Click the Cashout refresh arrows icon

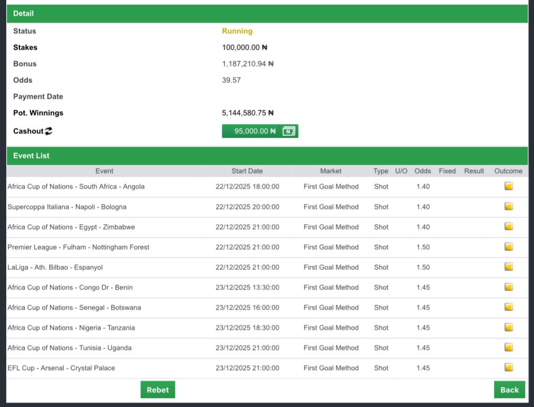(x=49, y=131)
